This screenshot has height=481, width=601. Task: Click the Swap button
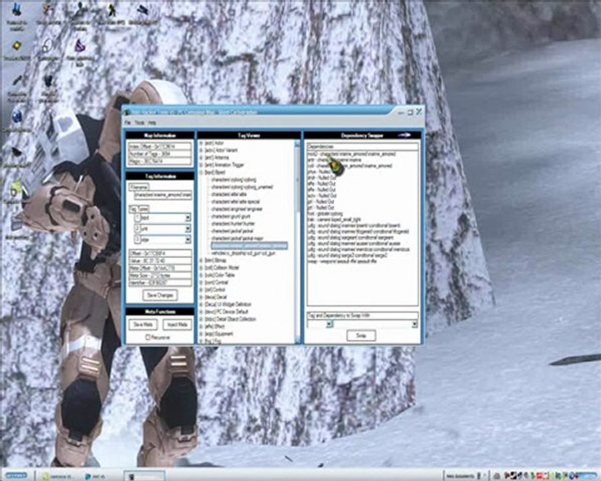click(x=361, y=335)
